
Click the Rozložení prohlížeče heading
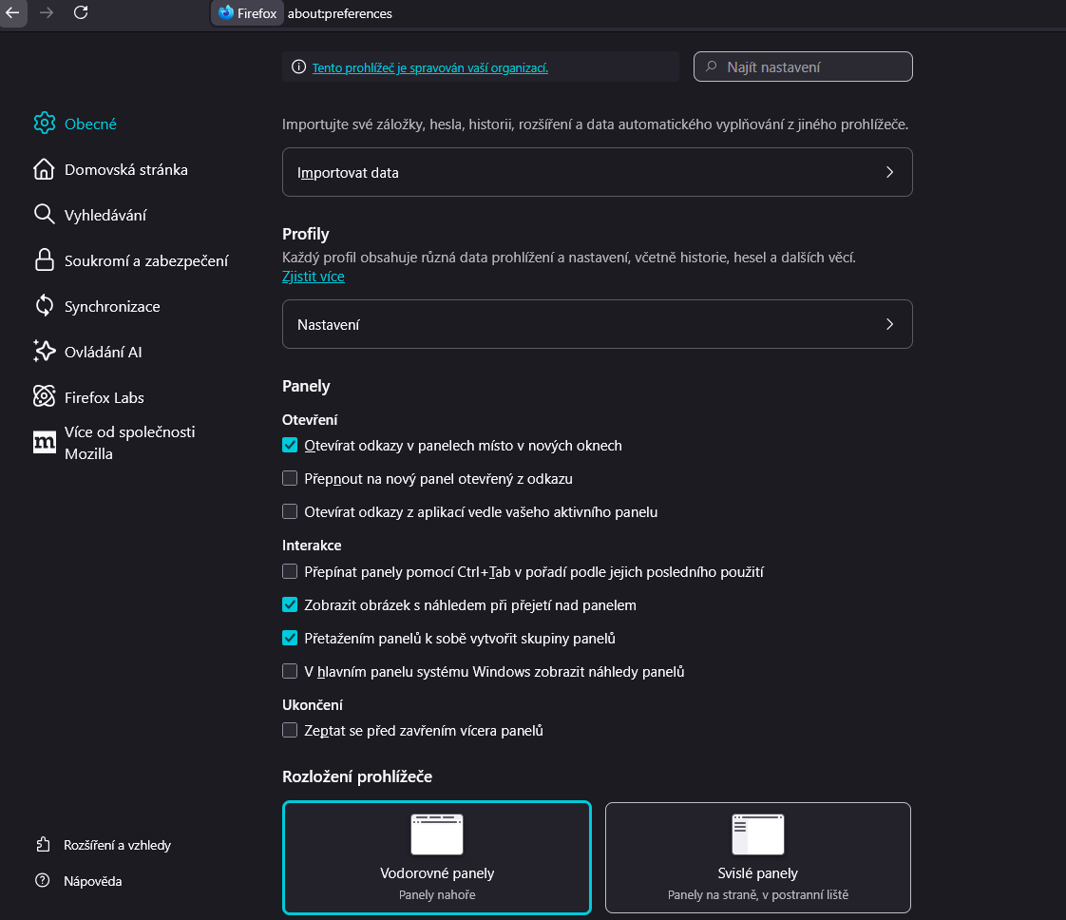click(357, 776)
